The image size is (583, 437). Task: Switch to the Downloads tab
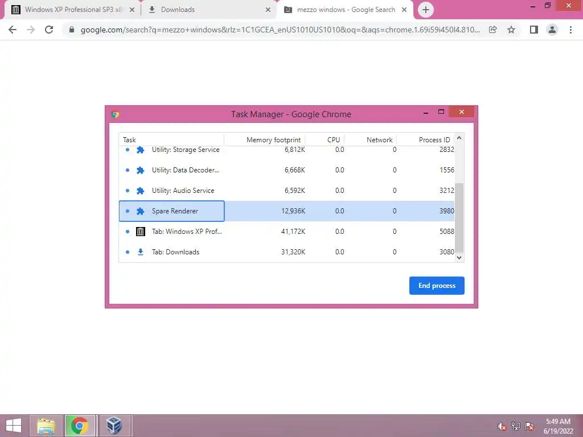[x=208, y=10]
